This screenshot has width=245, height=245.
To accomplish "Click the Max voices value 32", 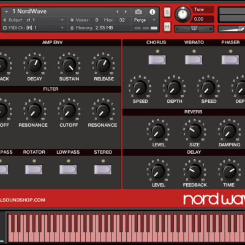I will coord(122,20).
